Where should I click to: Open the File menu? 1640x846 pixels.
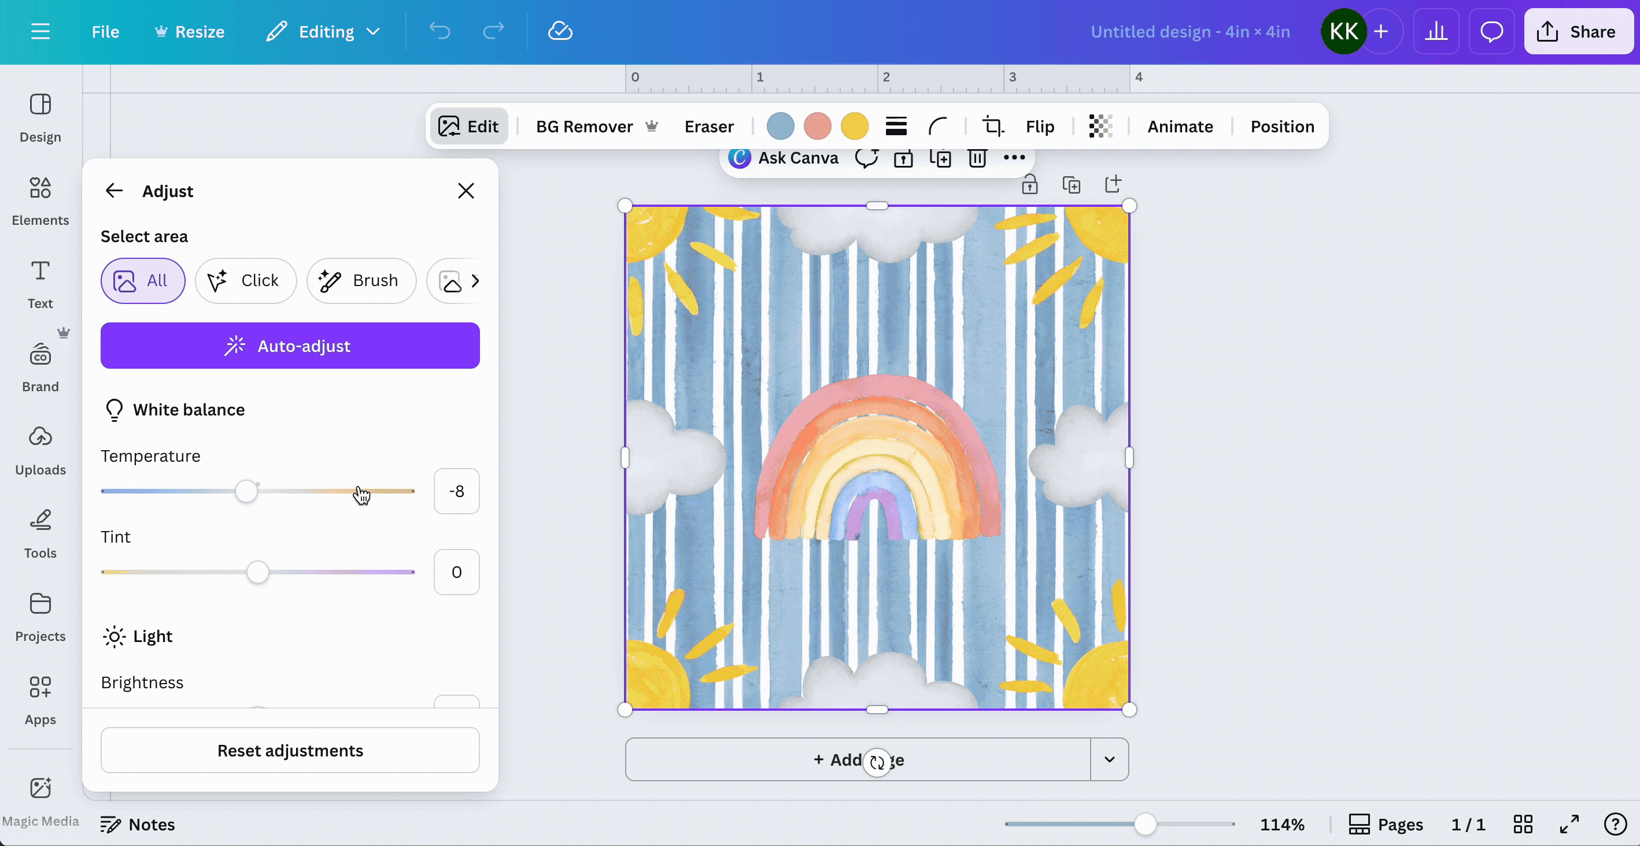(105, 31)
